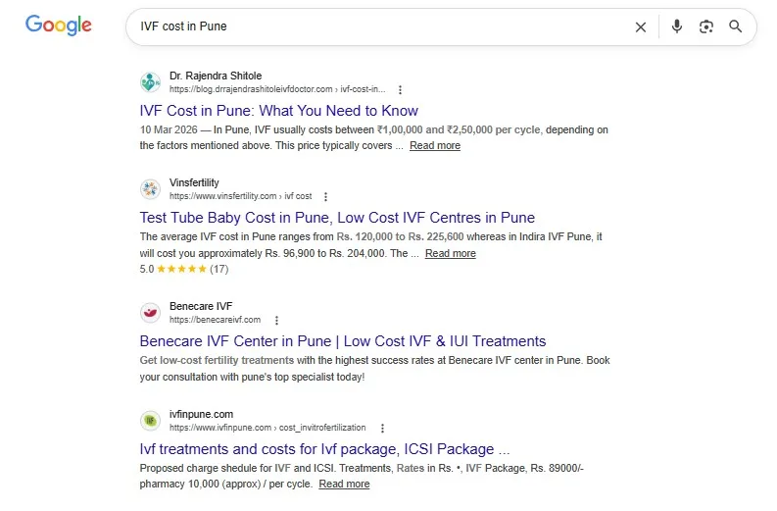
Task: Open 'Test Tube Baby Cost in Pune' result
Action: [337, 218]
